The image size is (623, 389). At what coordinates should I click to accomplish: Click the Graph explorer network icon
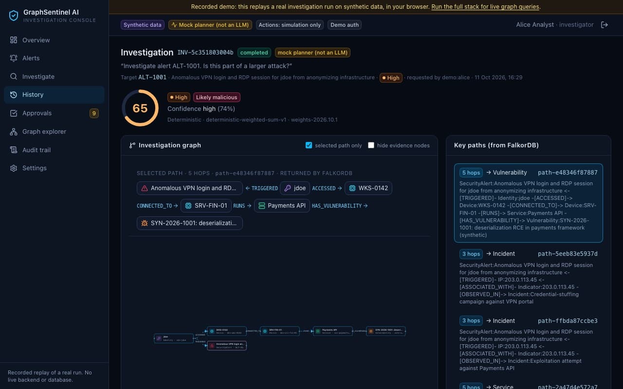14,131
